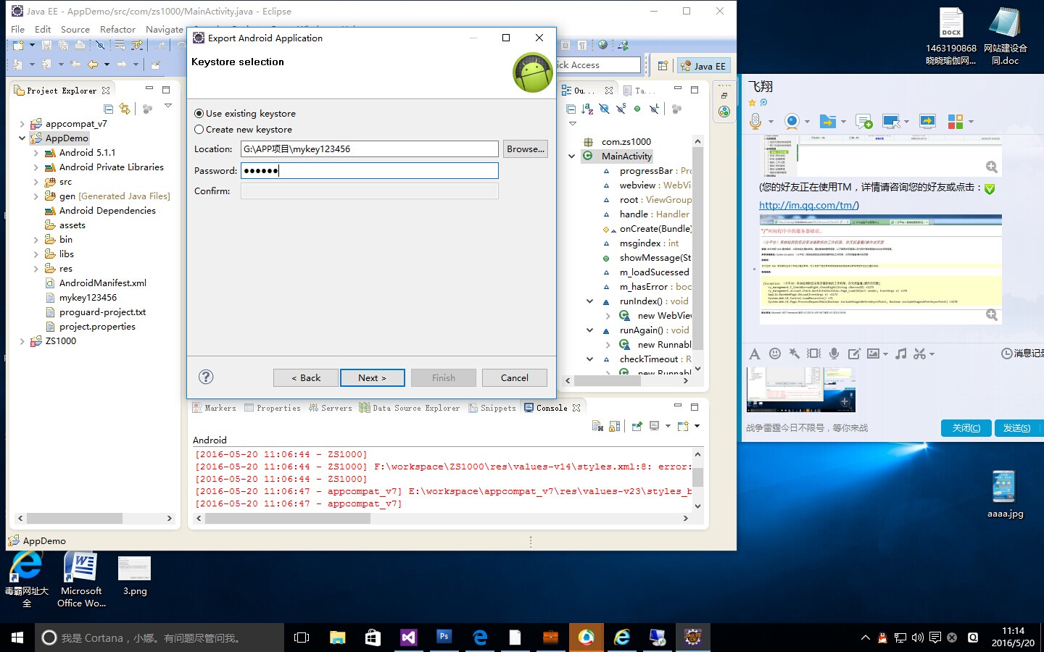Screen dimensions: 1044x652
Task: Click the Console horizontal scrollbar
Action: (x=287, y=519)
